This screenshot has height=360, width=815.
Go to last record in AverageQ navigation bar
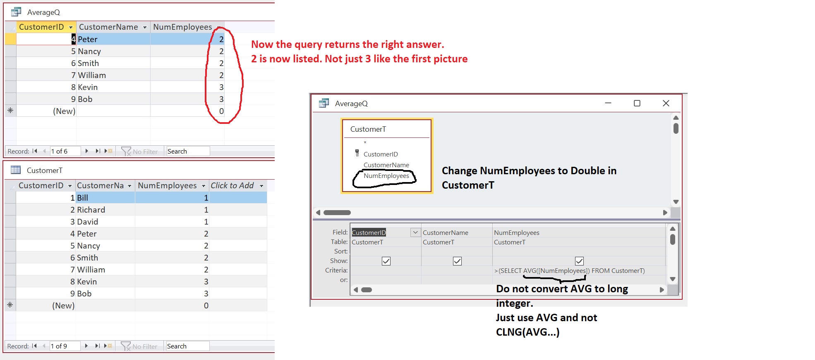point(98,151)
